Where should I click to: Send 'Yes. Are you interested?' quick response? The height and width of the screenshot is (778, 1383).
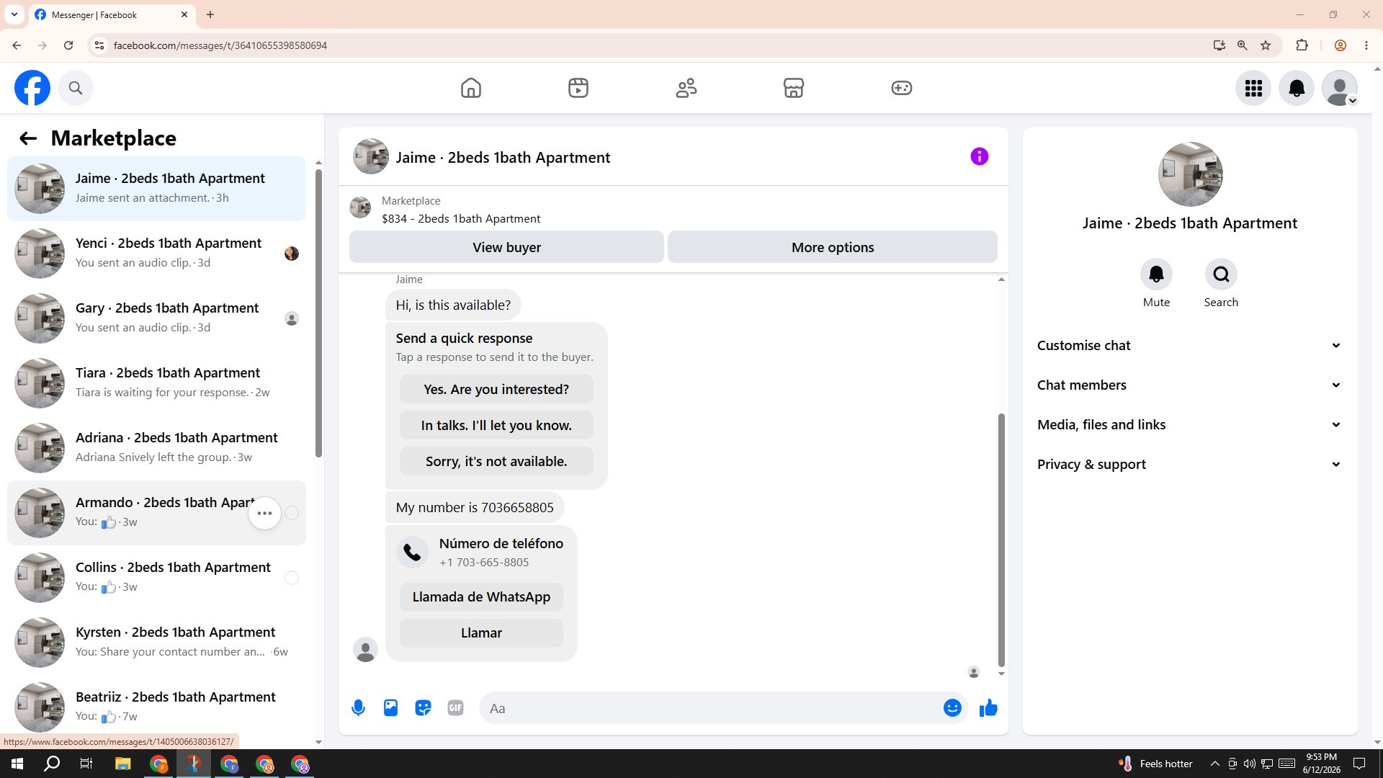496,389
